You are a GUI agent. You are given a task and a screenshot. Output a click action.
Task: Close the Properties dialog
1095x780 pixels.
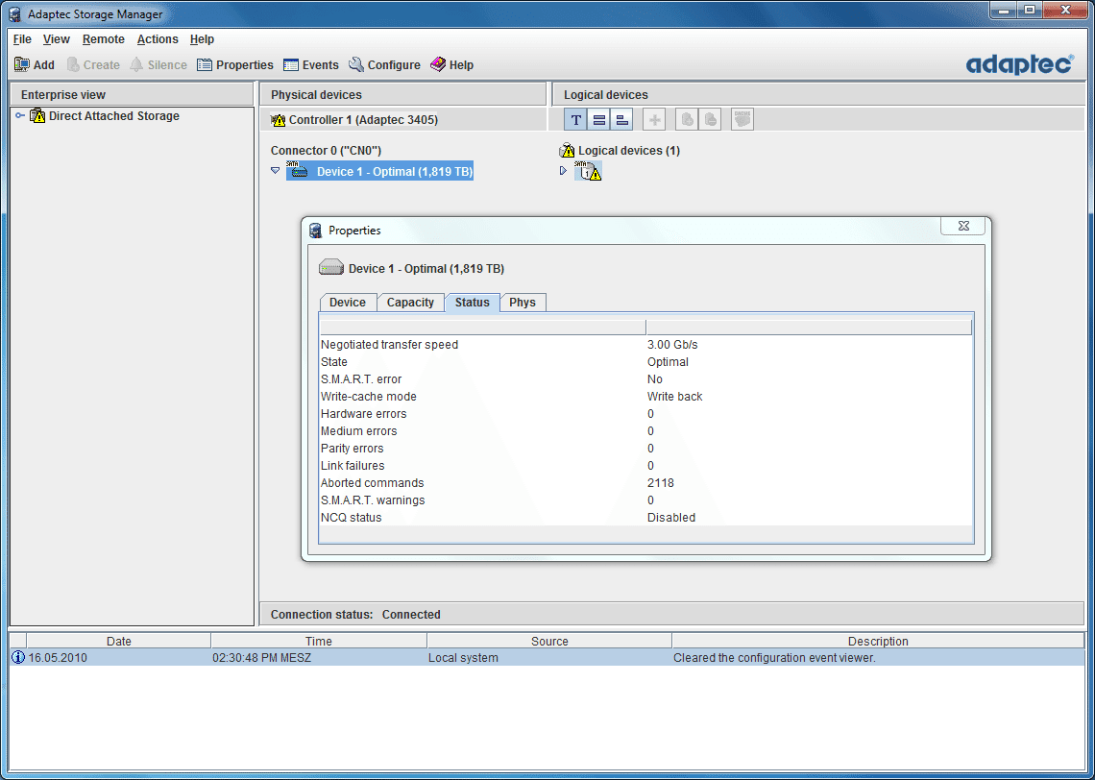(x=963, y=227)
